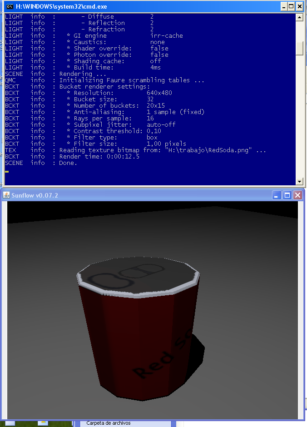This screenshot has height=427, width=307.
Task: Click the 'Build time: 4ms' line
Action: point(83,68)
